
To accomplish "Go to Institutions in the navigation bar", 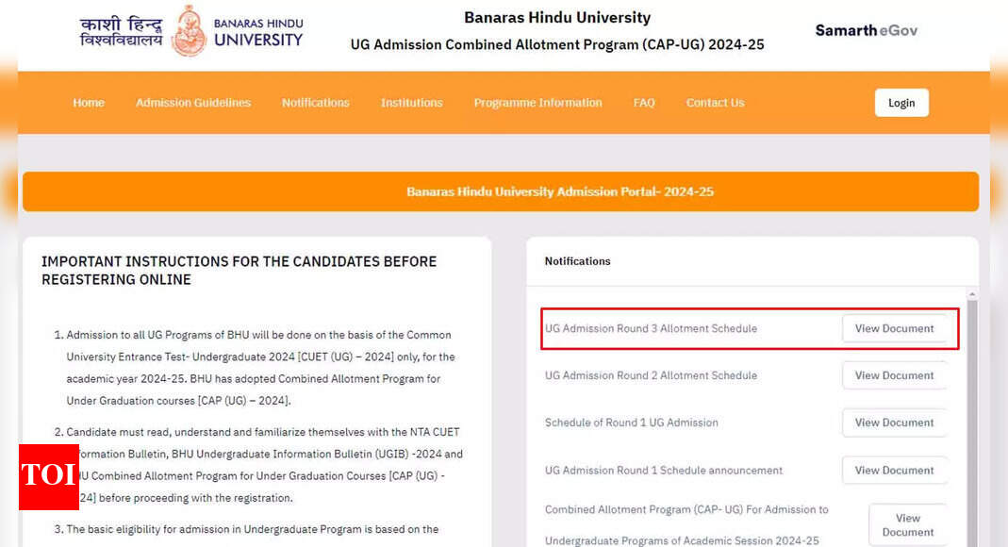I will click(411, 103).
